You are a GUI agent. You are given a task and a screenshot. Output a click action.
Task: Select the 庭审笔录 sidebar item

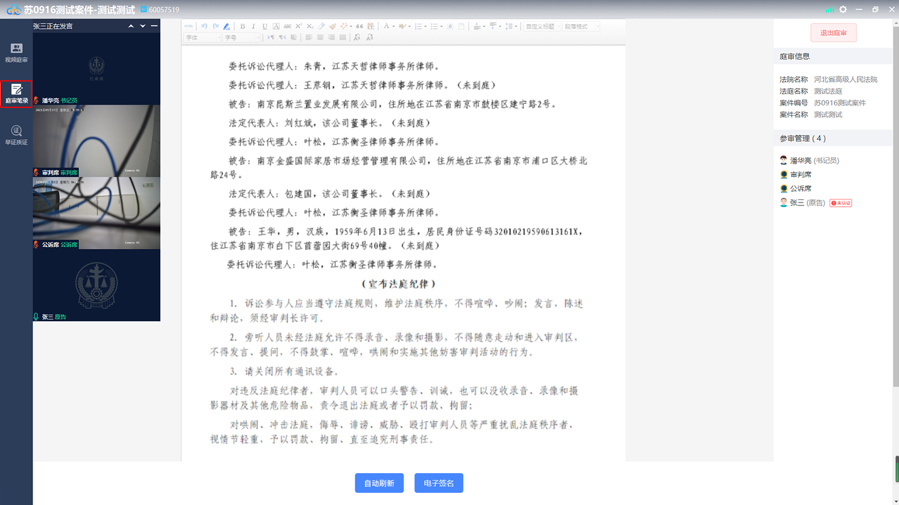tap(16, 93)
